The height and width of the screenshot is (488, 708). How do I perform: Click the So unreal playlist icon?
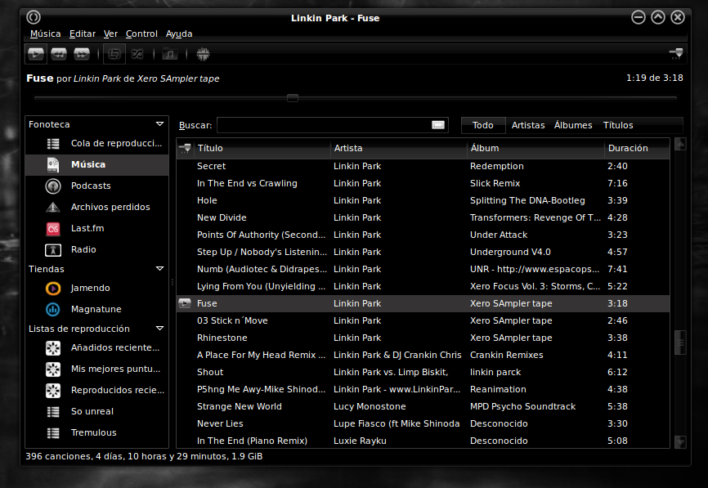(53, 412)
